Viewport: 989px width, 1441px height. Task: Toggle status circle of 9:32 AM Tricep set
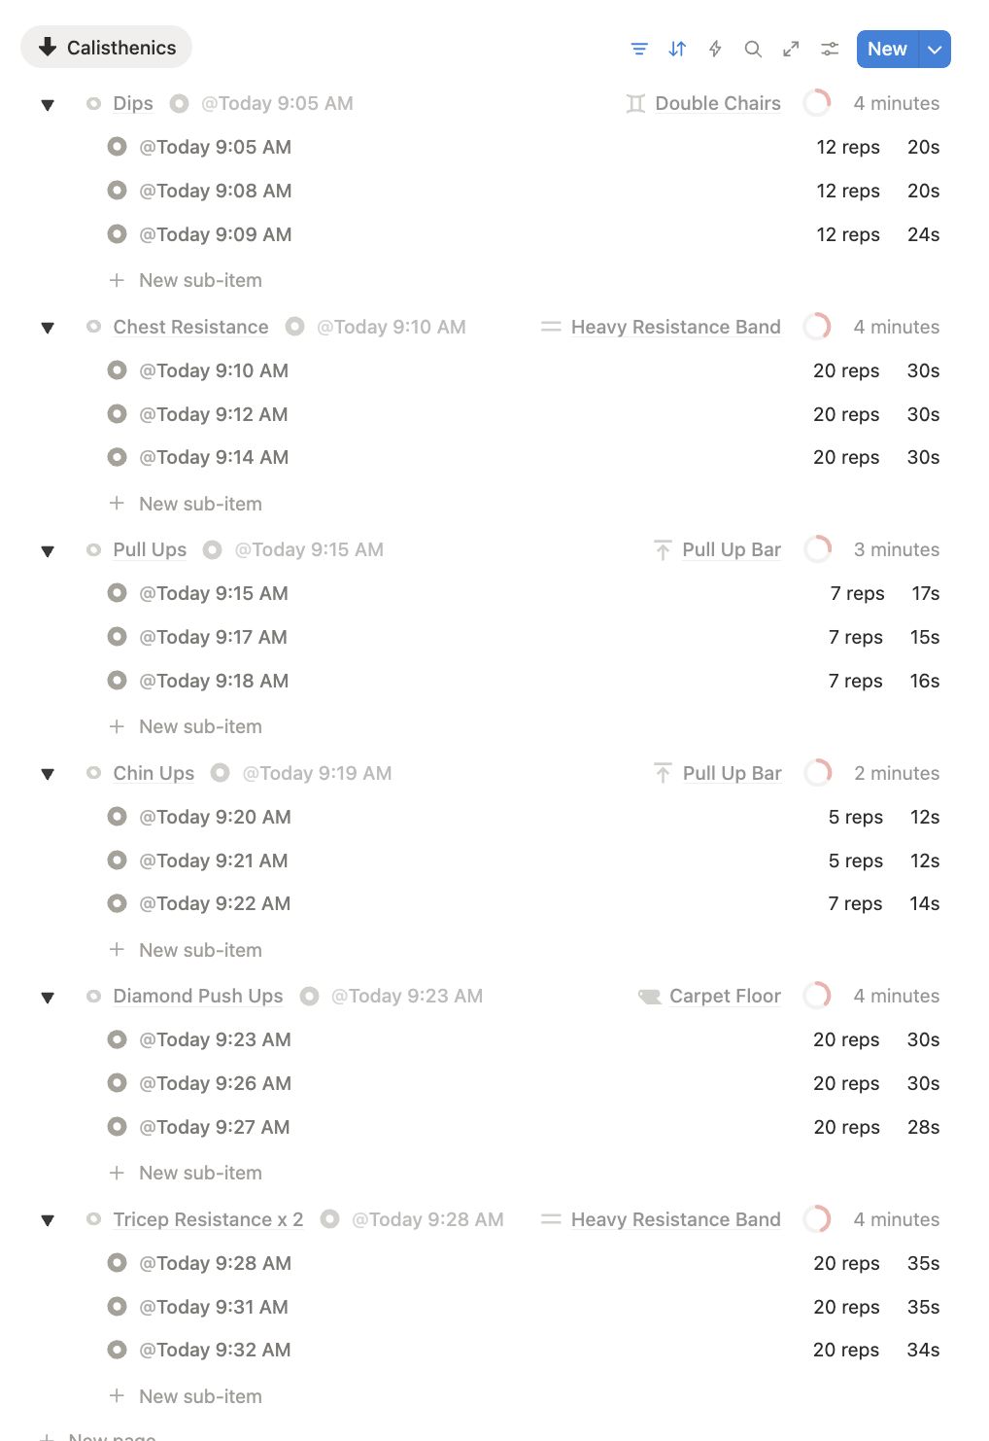[x=118, y=1350]
